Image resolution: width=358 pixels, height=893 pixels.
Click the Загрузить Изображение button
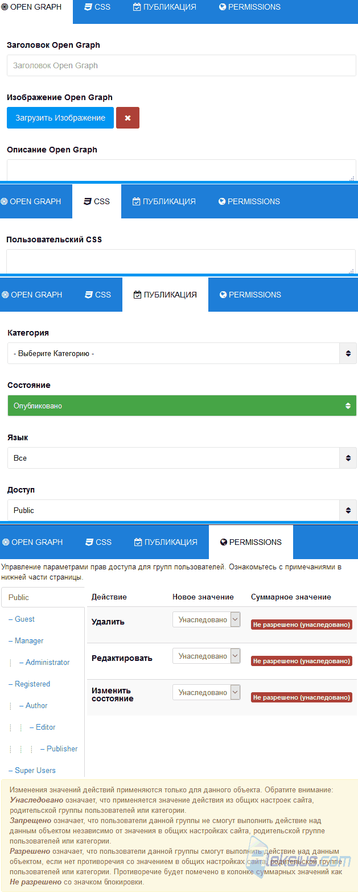tap(60, 118)
